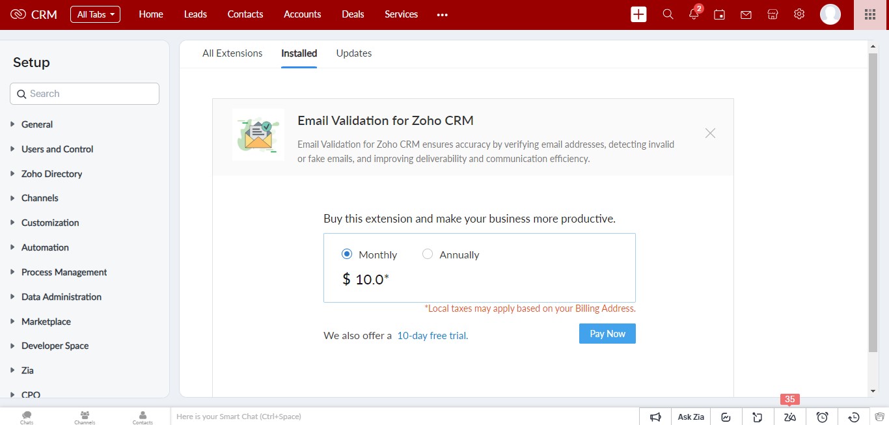This screenshot has width=889, height=425.
Task: Switch to Updates tab
Action: click(354, 53)
